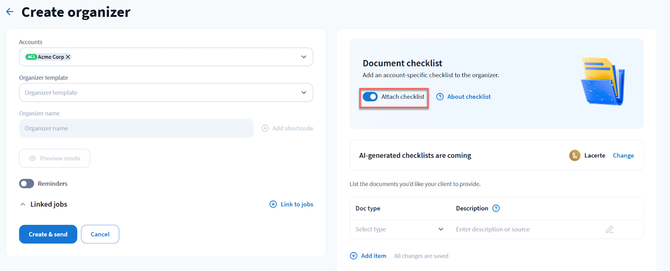Click the Link to jobs link

point(291,204)
